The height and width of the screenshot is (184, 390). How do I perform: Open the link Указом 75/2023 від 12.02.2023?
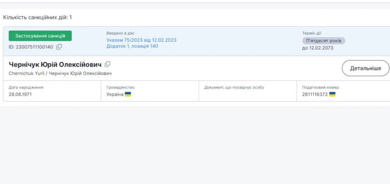click(x=141, y=40)
